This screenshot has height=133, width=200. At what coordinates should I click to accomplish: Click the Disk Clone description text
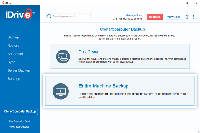click(132, 60)
